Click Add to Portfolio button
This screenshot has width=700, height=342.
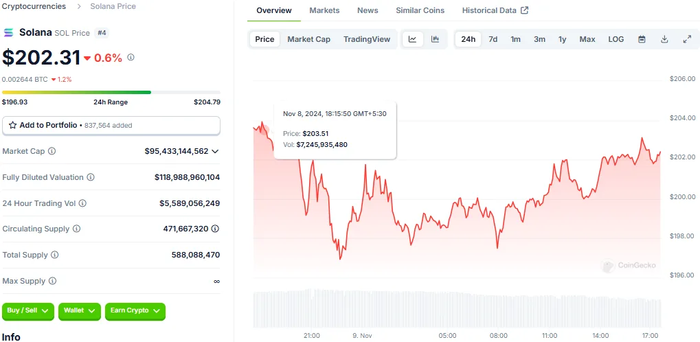coord(111,126)
